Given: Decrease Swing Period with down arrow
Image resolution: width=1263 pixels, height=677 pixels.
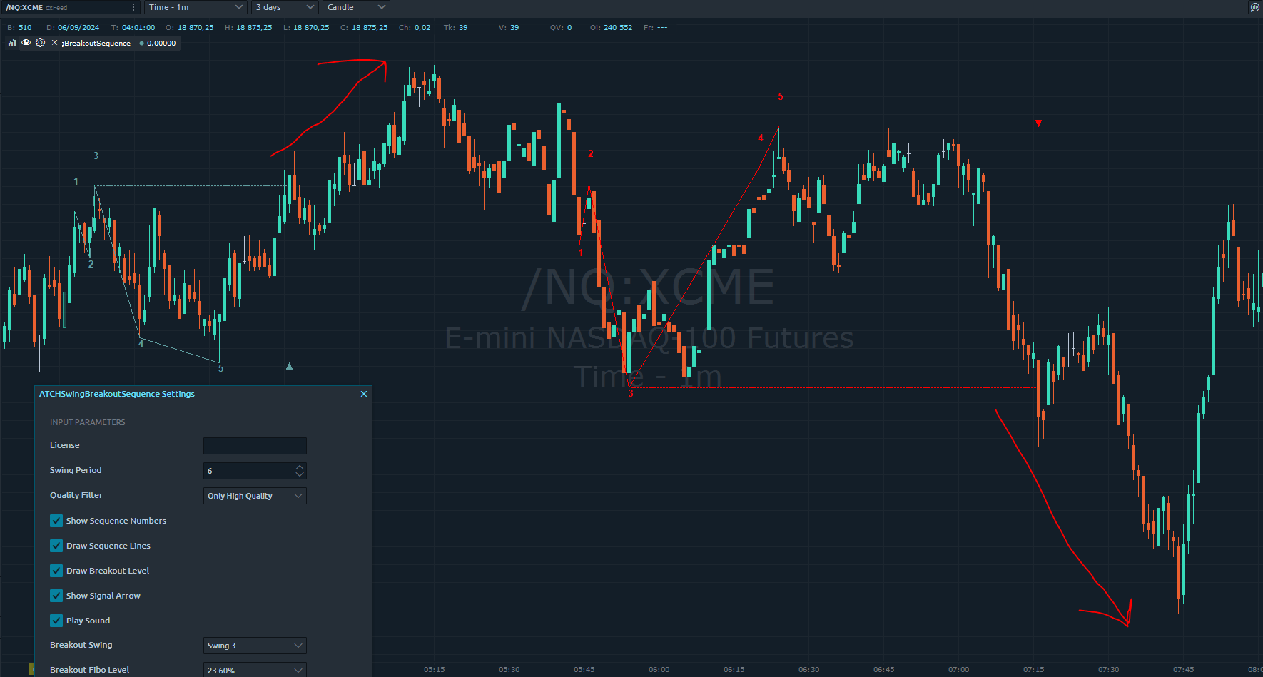Looking at the screenshot, I should [x=300, y=475].
